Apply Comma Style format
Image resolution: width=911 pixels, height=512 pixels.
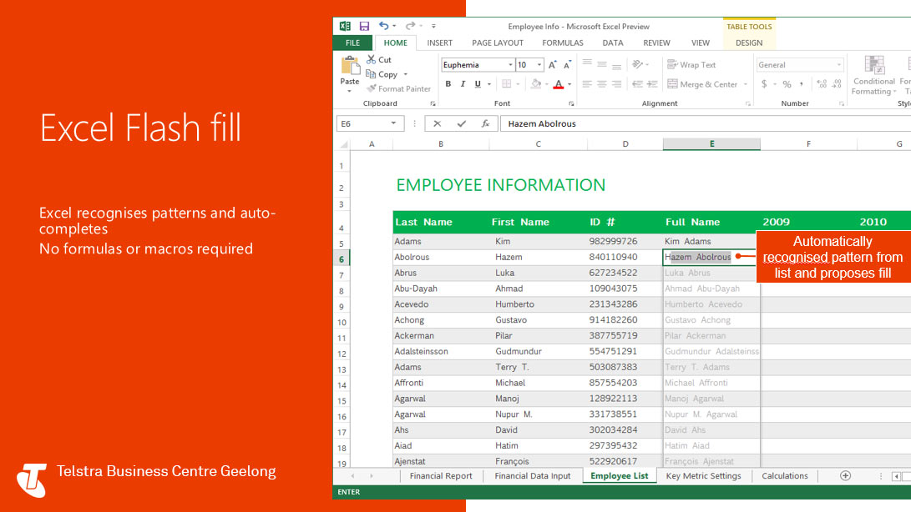pos(802,84)
